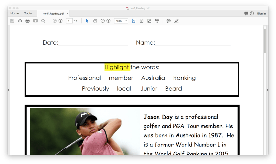This screenshot has width=276, height=164.
Task: Toggle full screen mode icon
Action: [149, 21]
